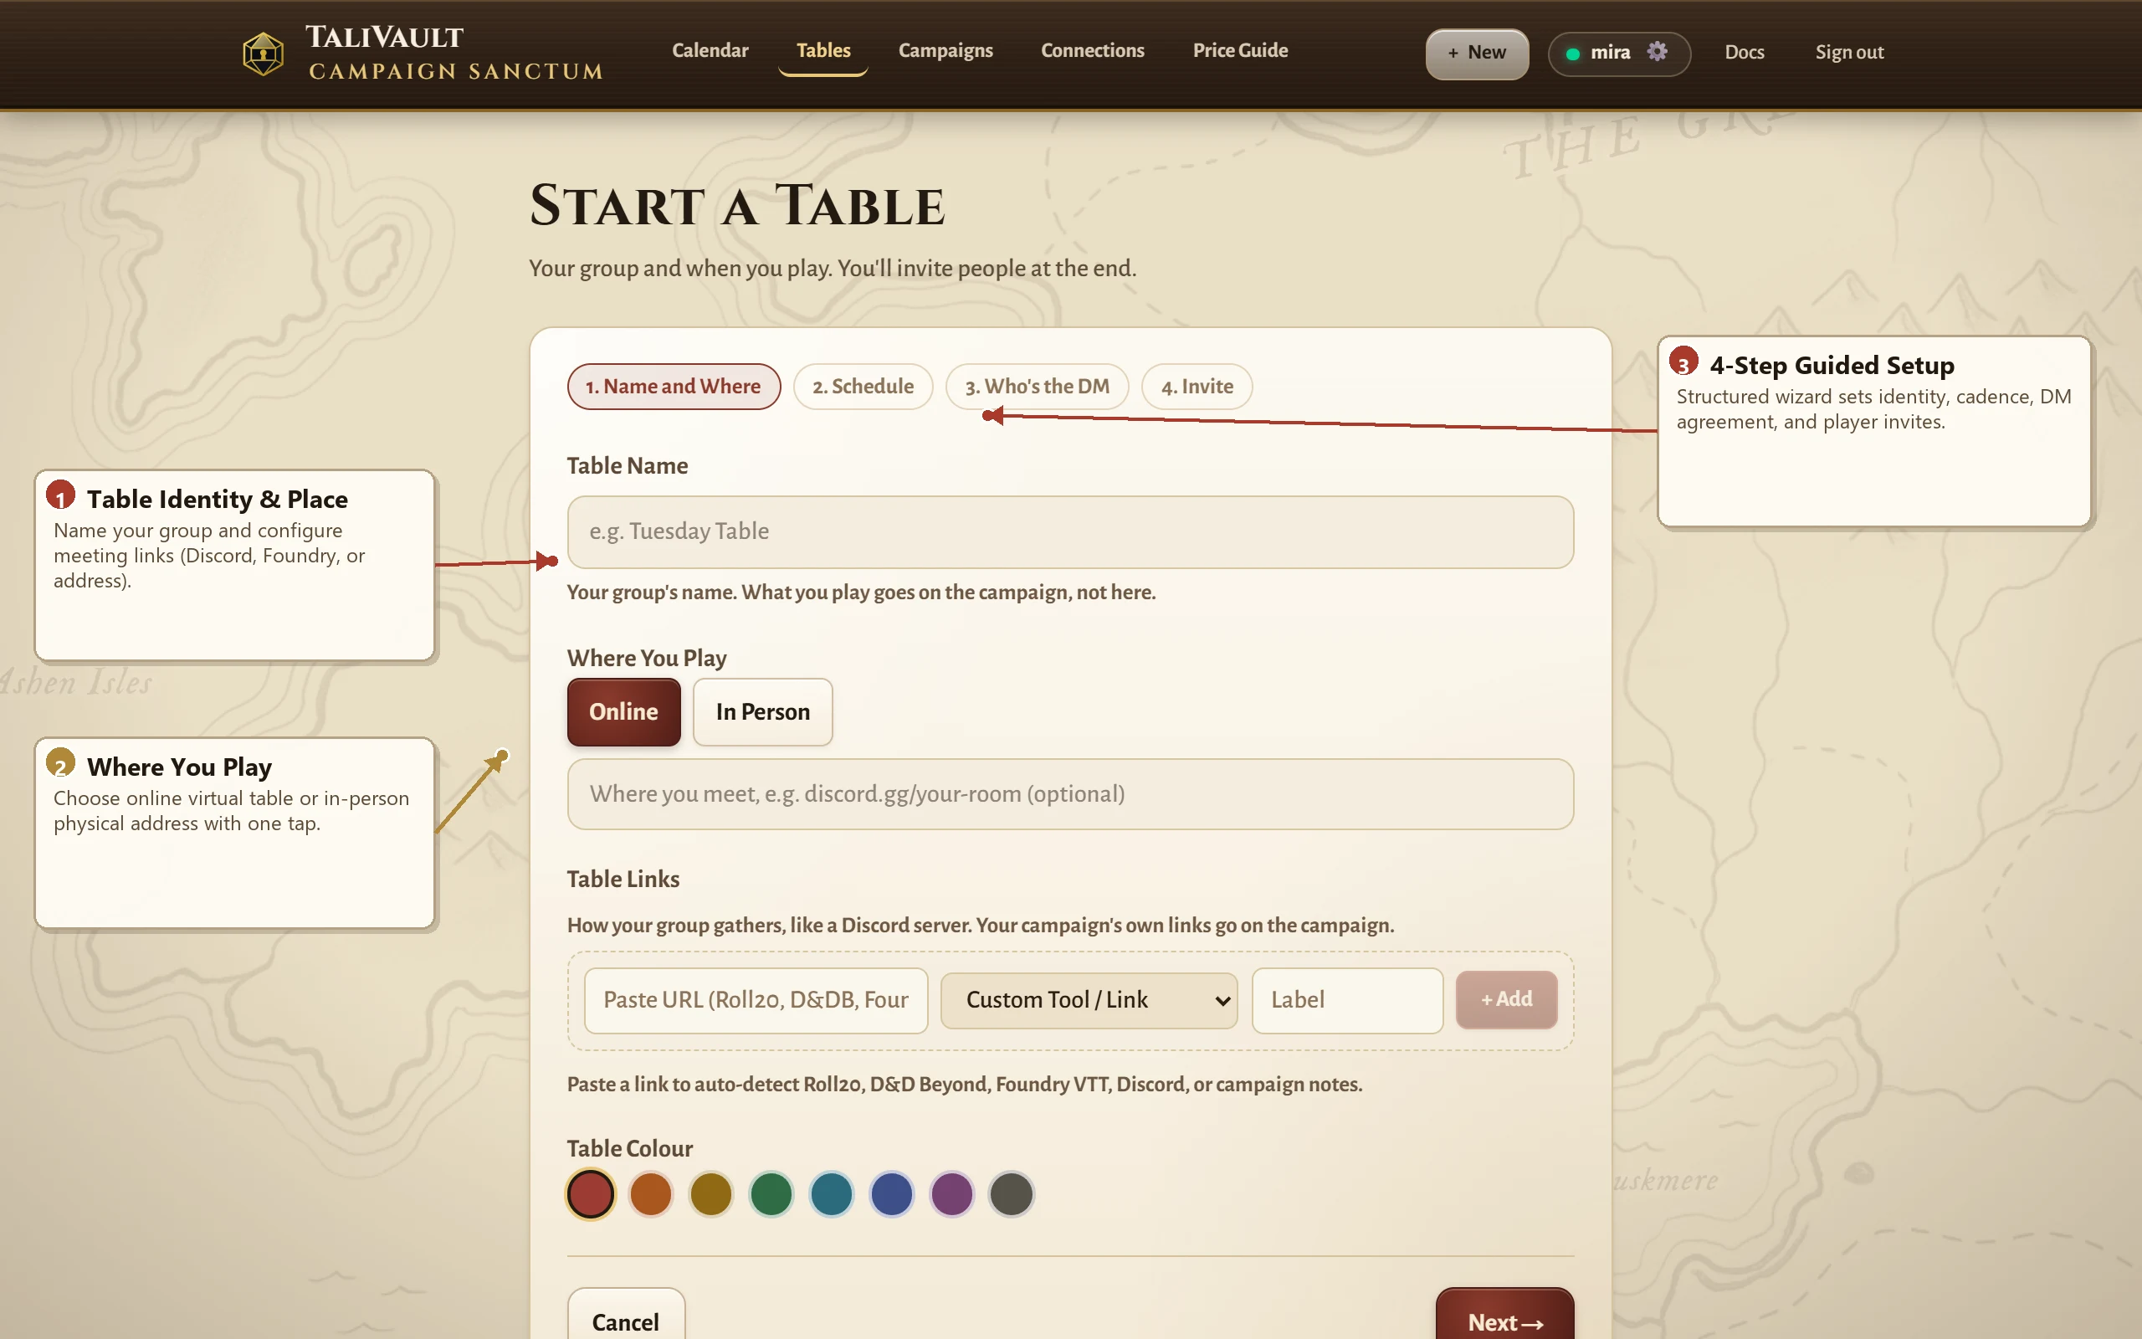This screenshot has height=1339, width=2142.
Task: Click the Sign out link
Action: pos(1849,52)
